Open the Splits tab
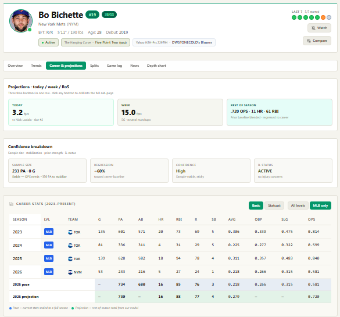This screenshot has width=340, height=317. point(94,66)
